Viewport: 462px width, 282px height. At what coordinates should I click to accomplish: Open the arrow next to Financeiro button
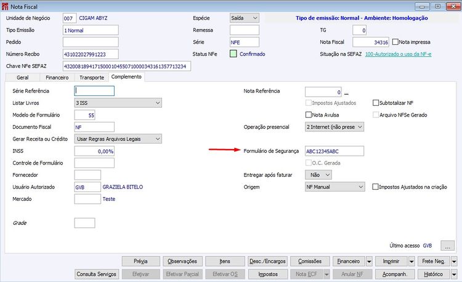point(369,261)
